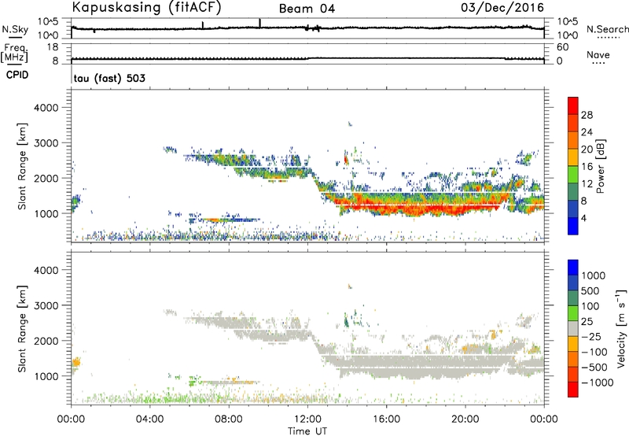Screen dimensions: 629x436
Task: Click the '12:00' time axis tick label
Action: pyautogui.click(x=307, y=419)
